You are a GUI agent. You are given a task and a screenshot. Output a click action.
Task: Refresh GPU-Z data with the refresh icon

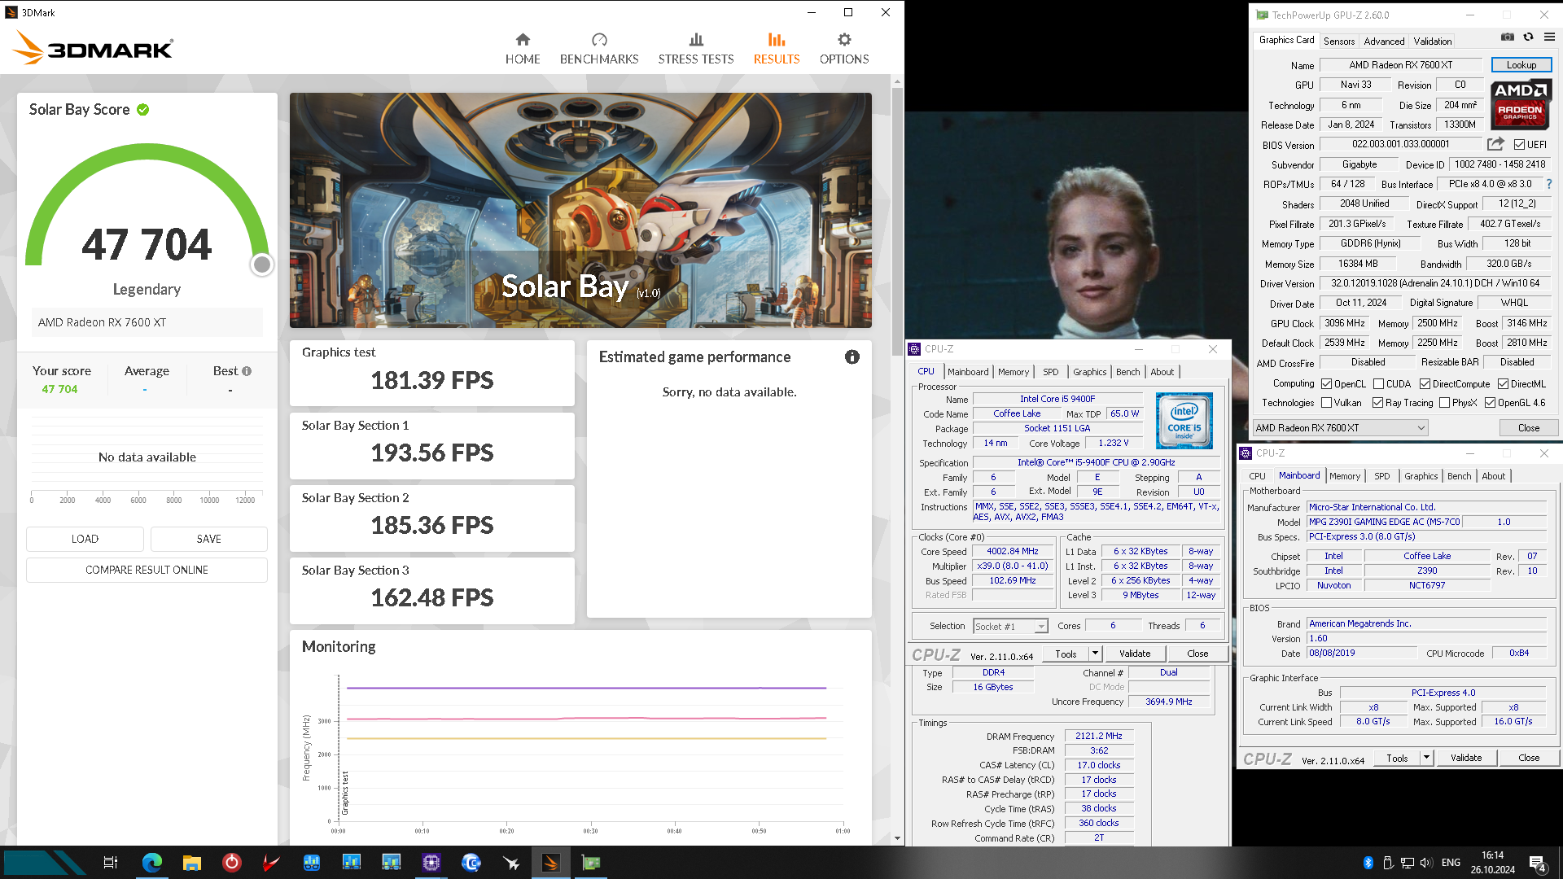point(1529,37)
